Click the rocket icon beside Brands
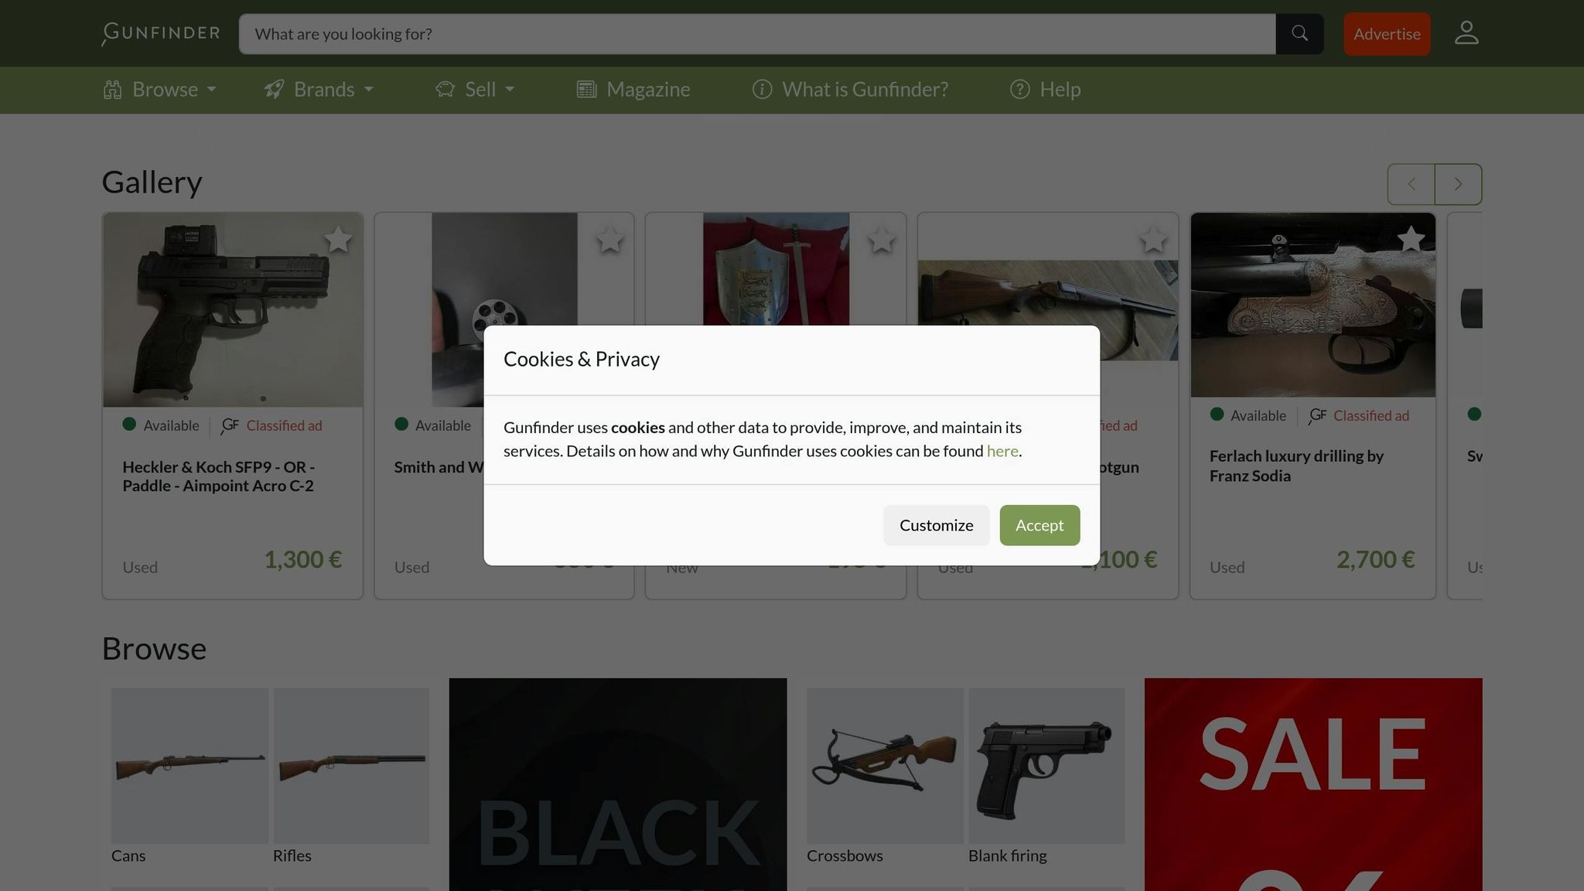1584x891 pixels. (x=274, y=90)
